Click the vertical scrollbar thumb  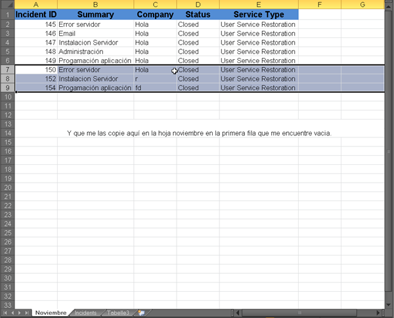389,151
